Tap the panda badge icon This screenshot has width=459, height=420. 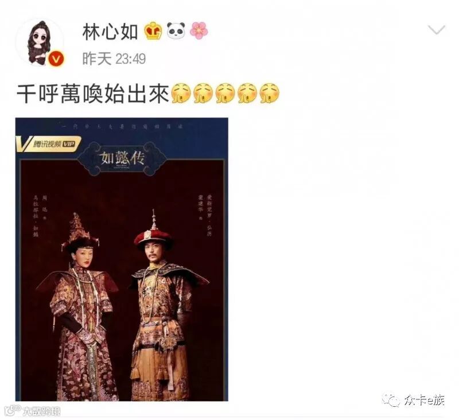(x=176, y=31)
